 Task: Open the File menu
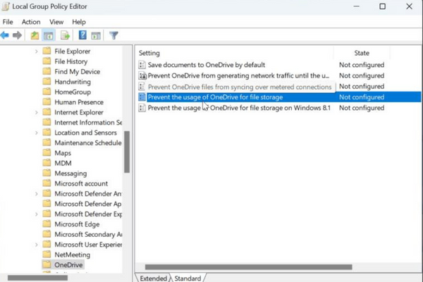(8, 22)
